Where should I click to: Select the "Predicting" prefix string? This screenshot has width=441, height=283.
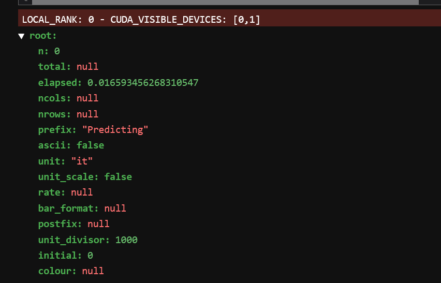[115, 130]
